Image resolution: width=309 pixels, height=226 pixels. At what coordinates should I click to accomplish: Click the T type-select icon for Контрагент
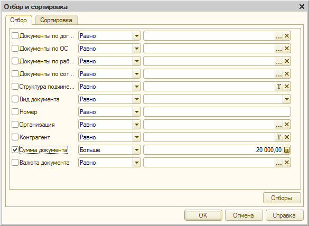pyautogui.click(x=279, y=137)
